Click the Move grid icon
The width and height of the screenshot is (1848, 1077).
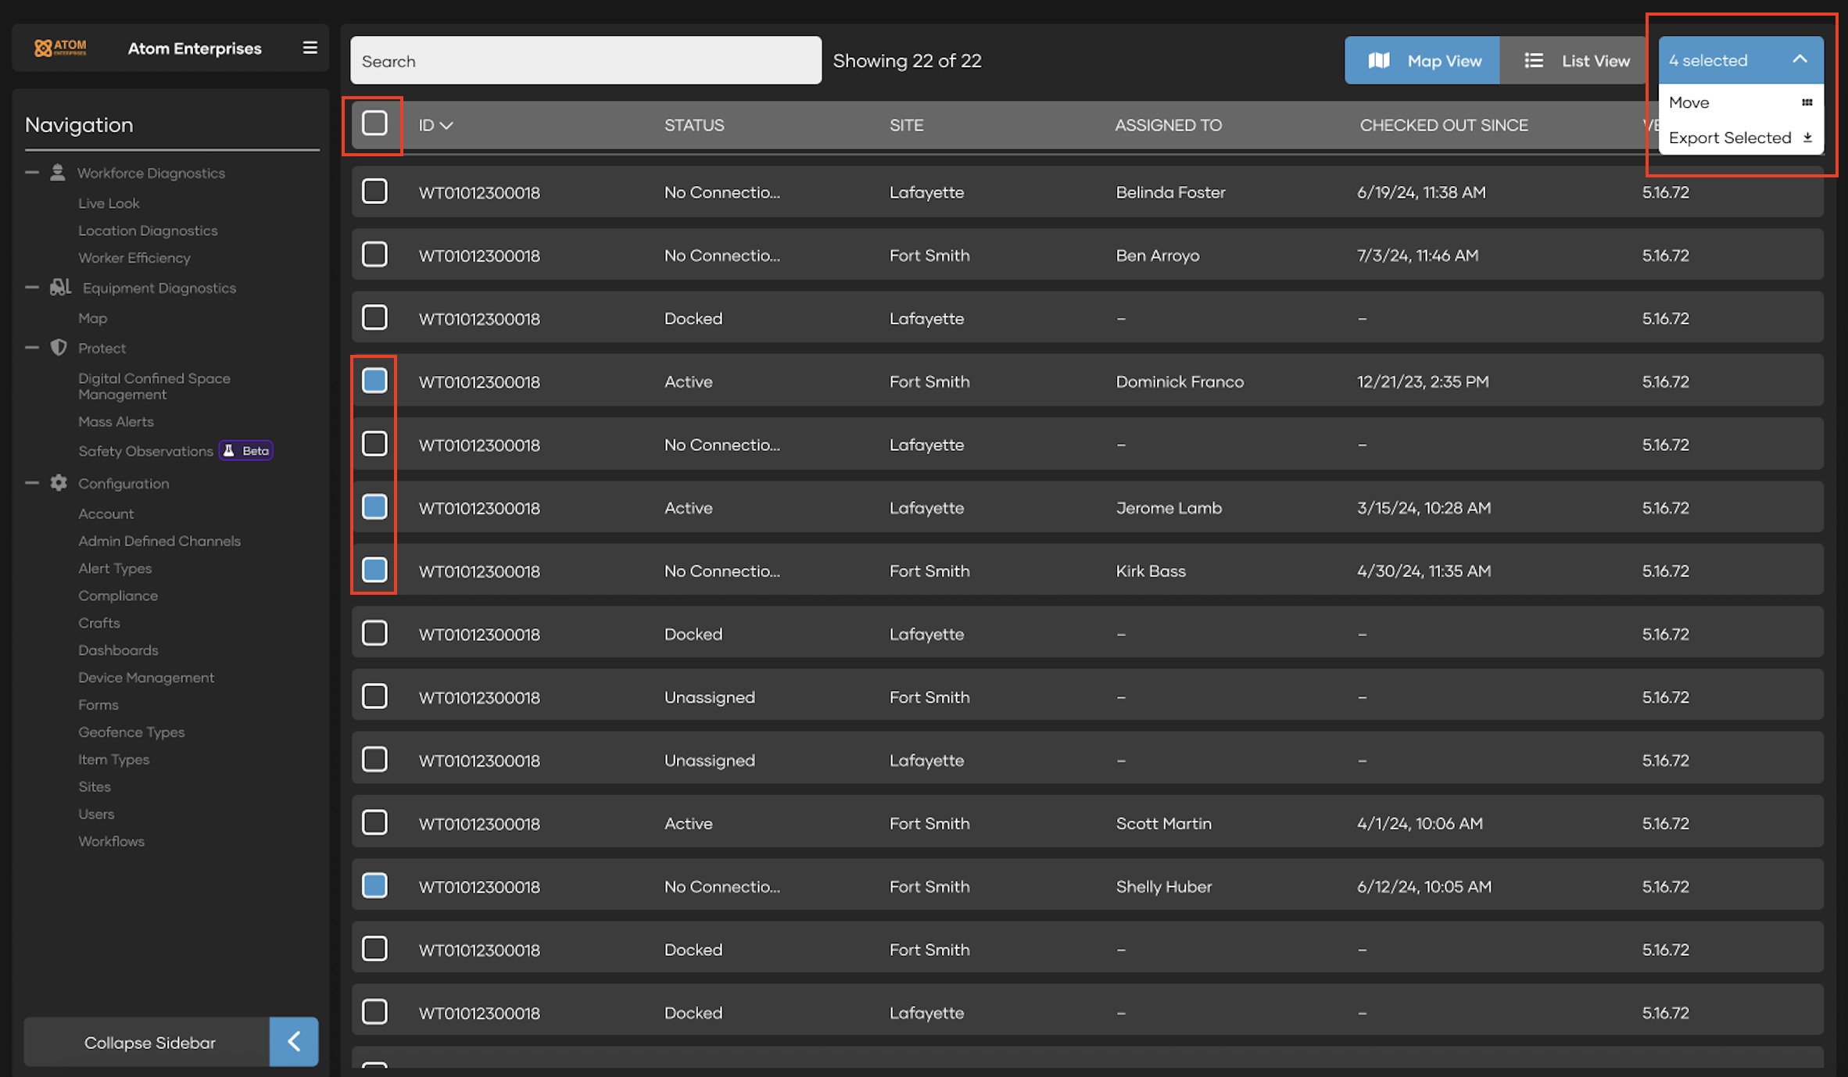[1807, 102]
